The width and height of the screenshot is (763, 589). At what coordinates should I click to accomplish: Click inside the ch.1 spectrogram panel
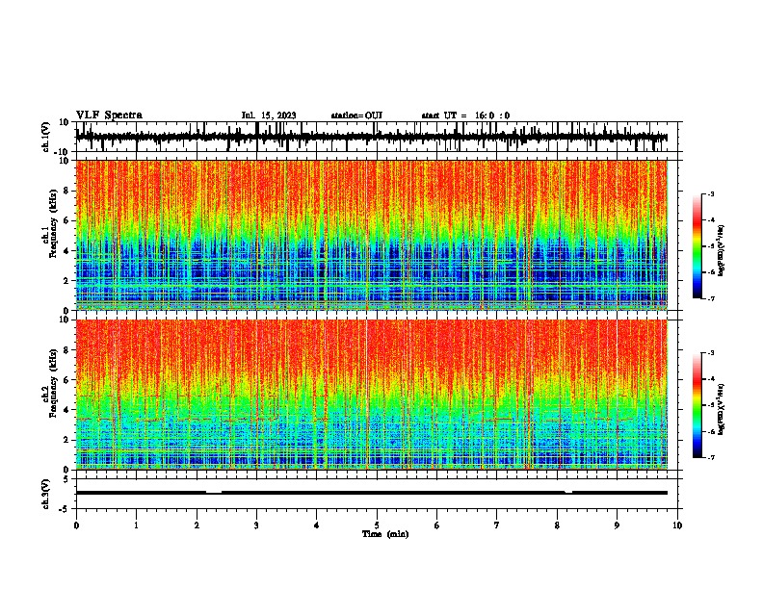[x=372, y=235]
